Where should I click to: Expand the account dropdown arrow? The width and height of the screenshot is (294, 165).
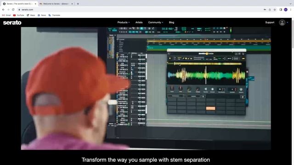click(288, 22)
